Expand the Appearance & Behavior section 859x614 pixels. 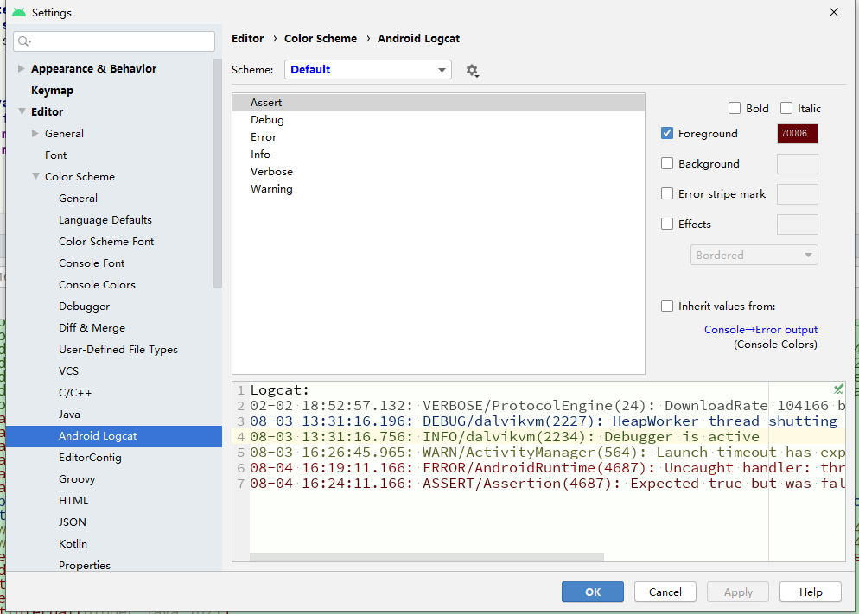pos(19,68)
